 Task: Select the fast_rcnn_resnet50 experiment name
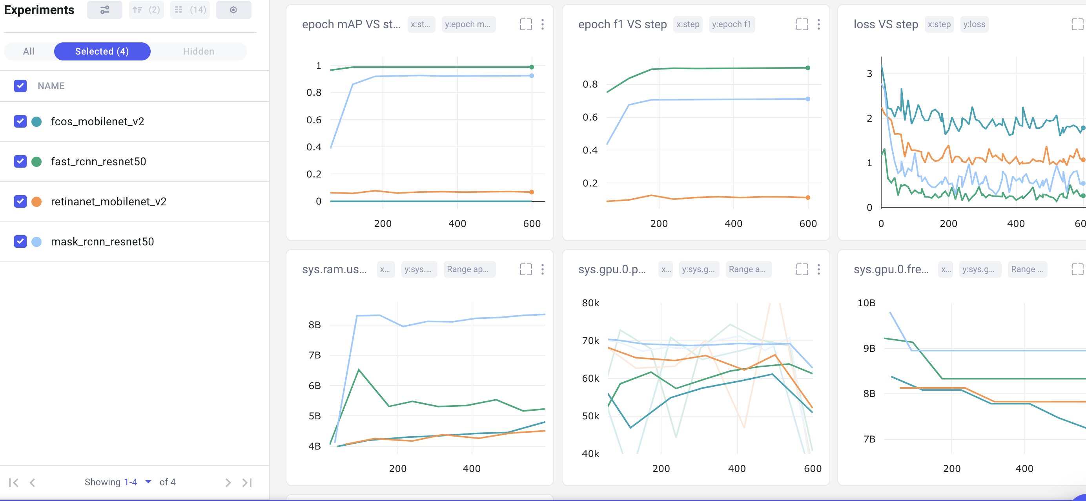tap(98, 162)
